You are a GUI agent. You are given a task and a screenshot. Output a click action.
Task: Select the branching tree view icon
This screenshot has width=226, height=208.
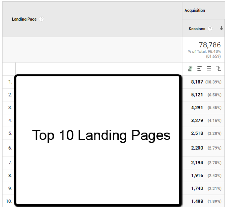click(218, 69)
